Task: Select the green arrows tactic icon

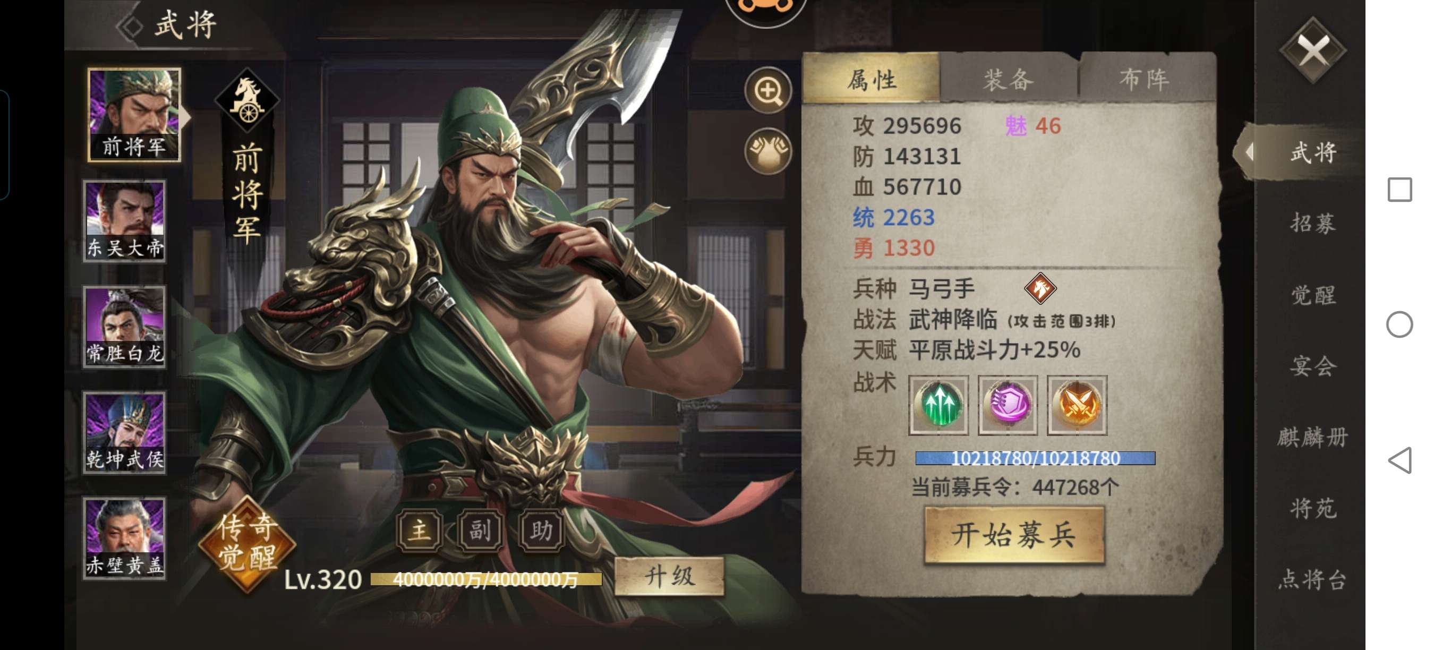Action: pyautogui.click(x=938, y=405)
